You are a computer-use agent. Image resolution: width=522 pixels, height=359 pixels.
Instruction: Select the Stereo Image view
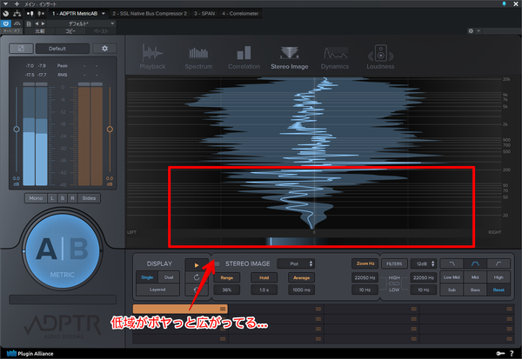(x=290, y=57)
